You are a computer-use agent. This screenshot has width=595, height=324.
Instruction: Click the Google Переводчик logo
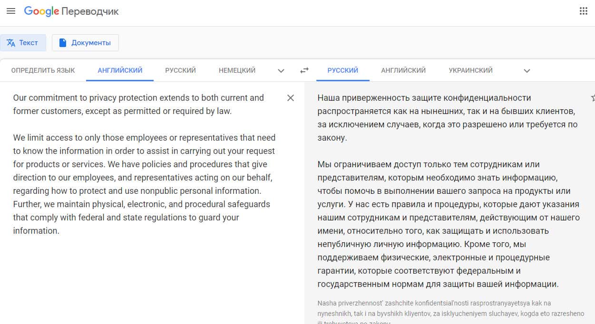[x=71, y=11]
